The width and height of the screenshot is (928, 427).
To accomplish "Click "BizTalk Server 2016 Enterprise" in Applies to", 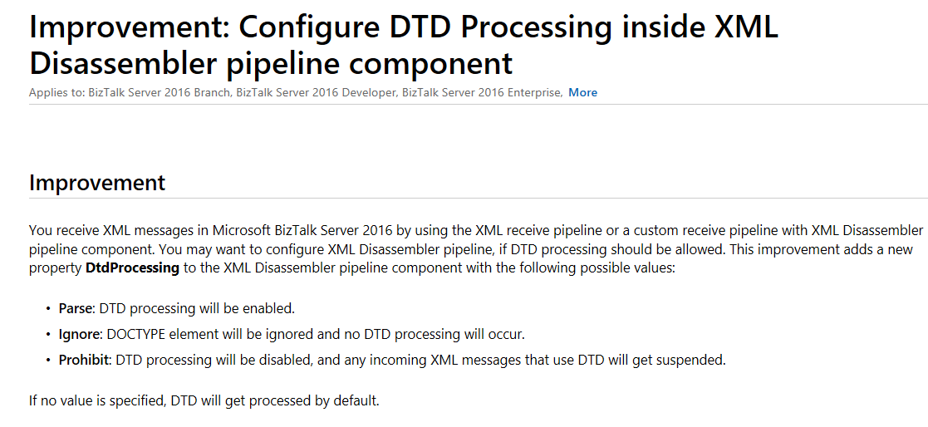I will point(481,92).
